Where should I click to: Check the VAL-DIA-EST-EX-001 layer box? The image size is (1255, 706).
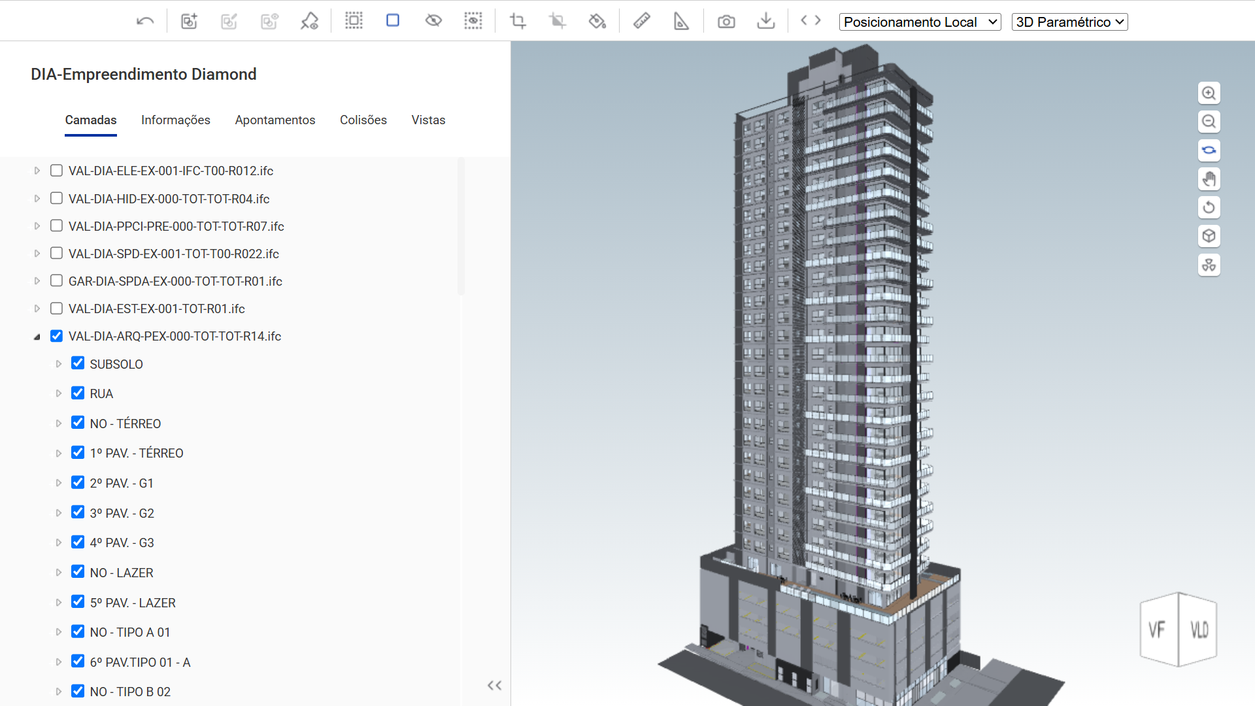pyautogui.click(x=57, y=308)
